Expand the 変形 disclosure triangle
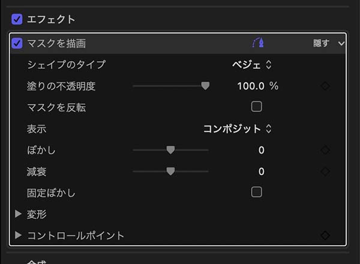 pyautogui.click(x=18, y=214)
